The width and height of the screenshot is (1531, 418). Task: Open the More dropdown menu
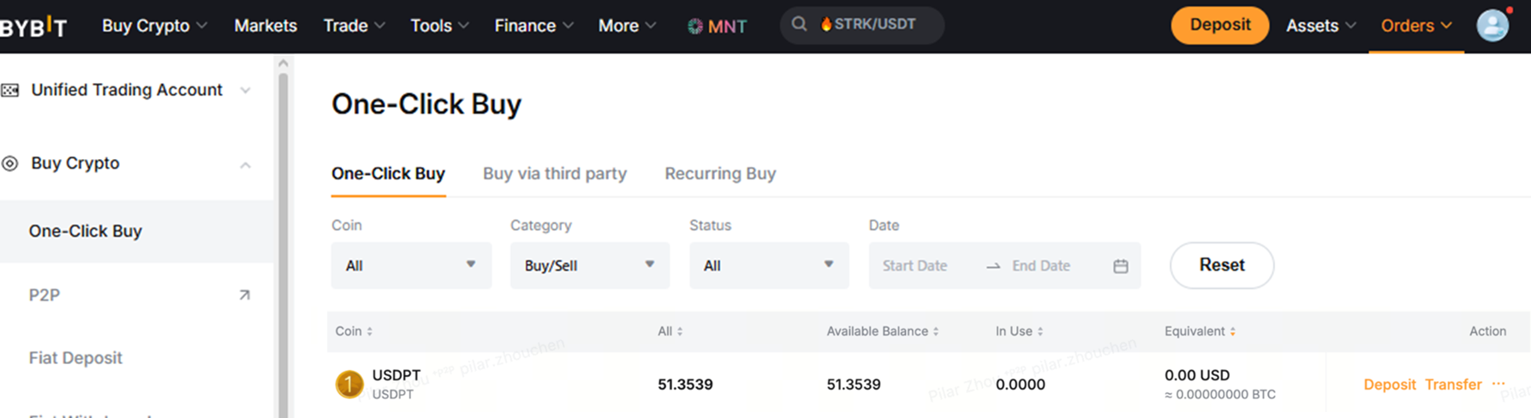click(x=627, y=26)
